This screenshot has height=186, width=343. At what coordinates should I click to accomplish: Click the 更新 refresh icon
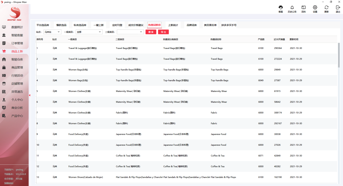click(327, 8)
